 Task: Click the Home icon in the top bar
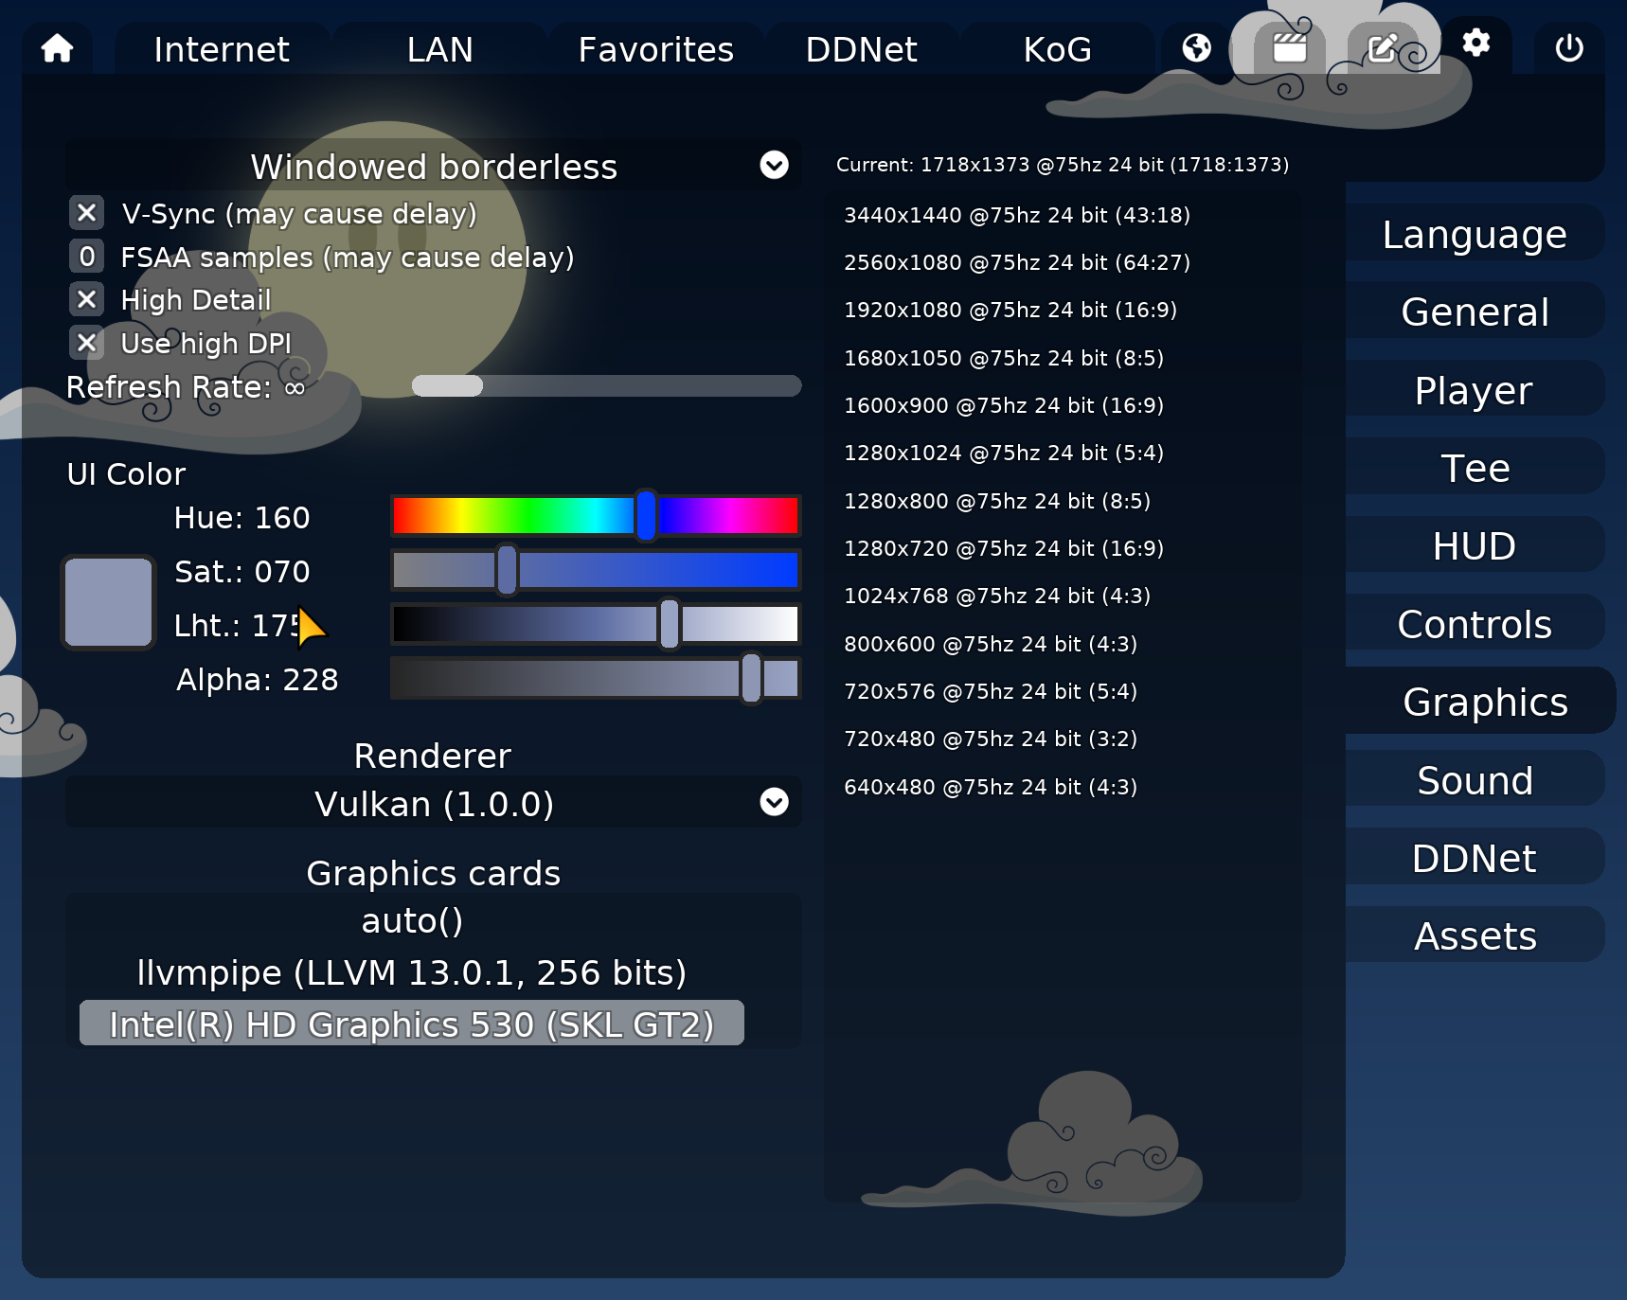click(56, 47)
